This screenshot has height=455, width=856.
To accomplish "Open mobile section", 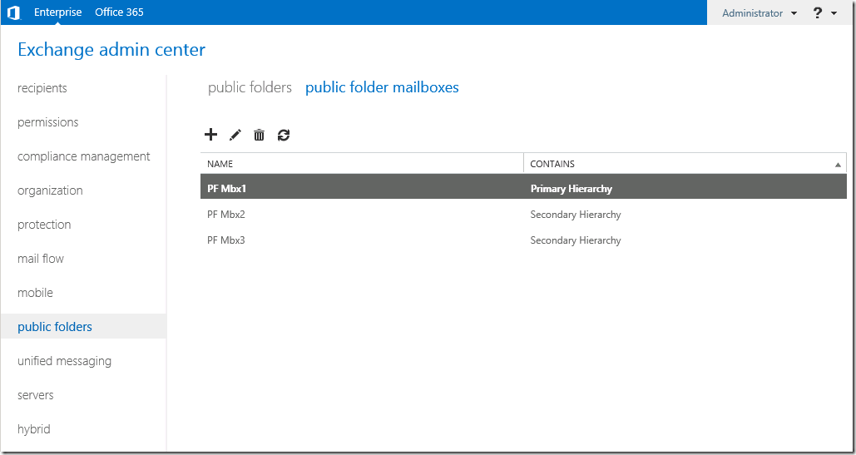I will (35, 293).
